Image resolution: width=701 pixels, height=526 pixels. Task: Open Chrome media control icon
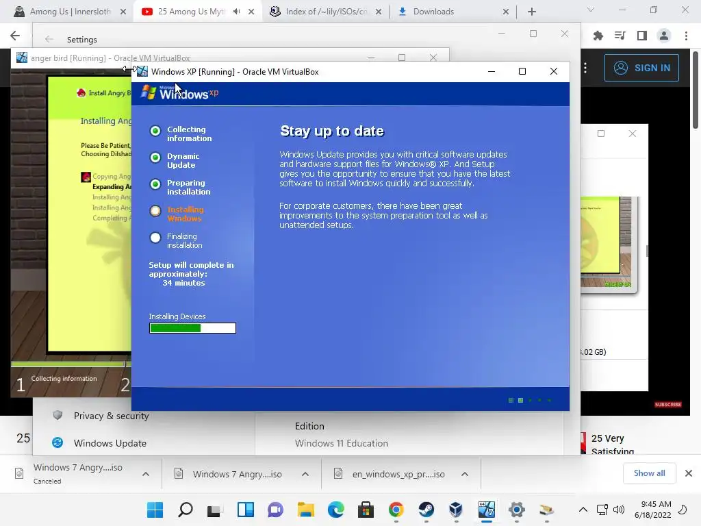click(620, 36)
